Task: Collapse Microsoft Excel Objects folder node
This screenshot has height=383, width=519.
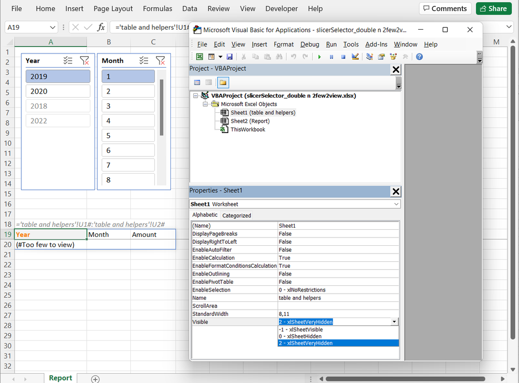Action: (x=205, y=104)
